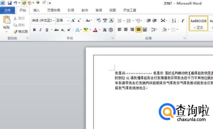Screen dimensions: 213x129
Task: Center-align the paragraph text
Action: pyautogui.click(x=126, y=30)
